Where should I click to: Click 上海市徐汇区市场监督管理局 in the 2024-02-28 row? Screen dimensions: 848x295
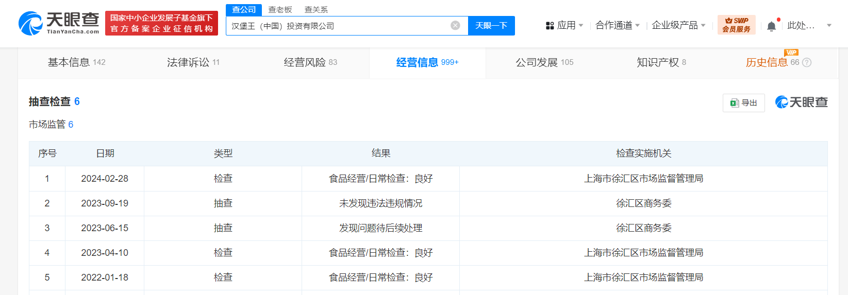[x=644, y=179]
